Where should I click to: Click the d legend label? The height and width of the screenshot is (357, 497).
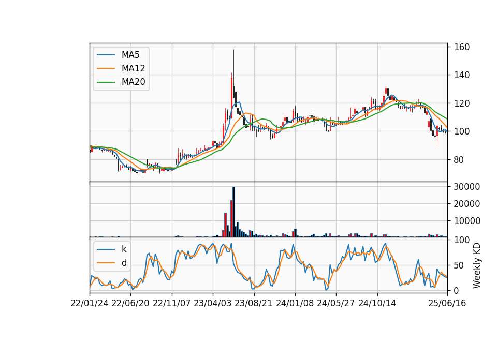point(124,263)
